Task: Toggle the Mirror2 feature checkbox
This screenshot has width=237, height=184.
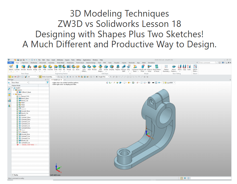Action: pyautogui.click(x=18, y=115)
